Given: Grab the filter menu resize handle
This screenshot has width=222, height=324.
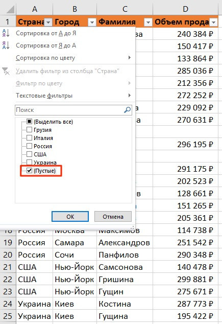Looking at the screenshot, I should 133,227.
